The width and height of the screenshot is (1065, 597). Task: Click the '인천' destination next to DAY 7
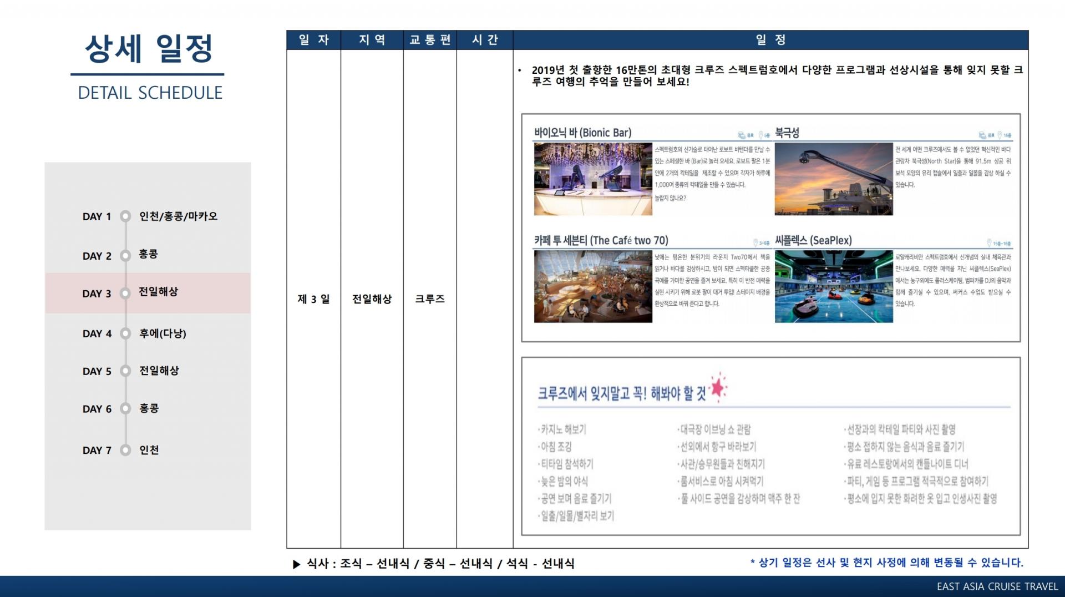149,450
